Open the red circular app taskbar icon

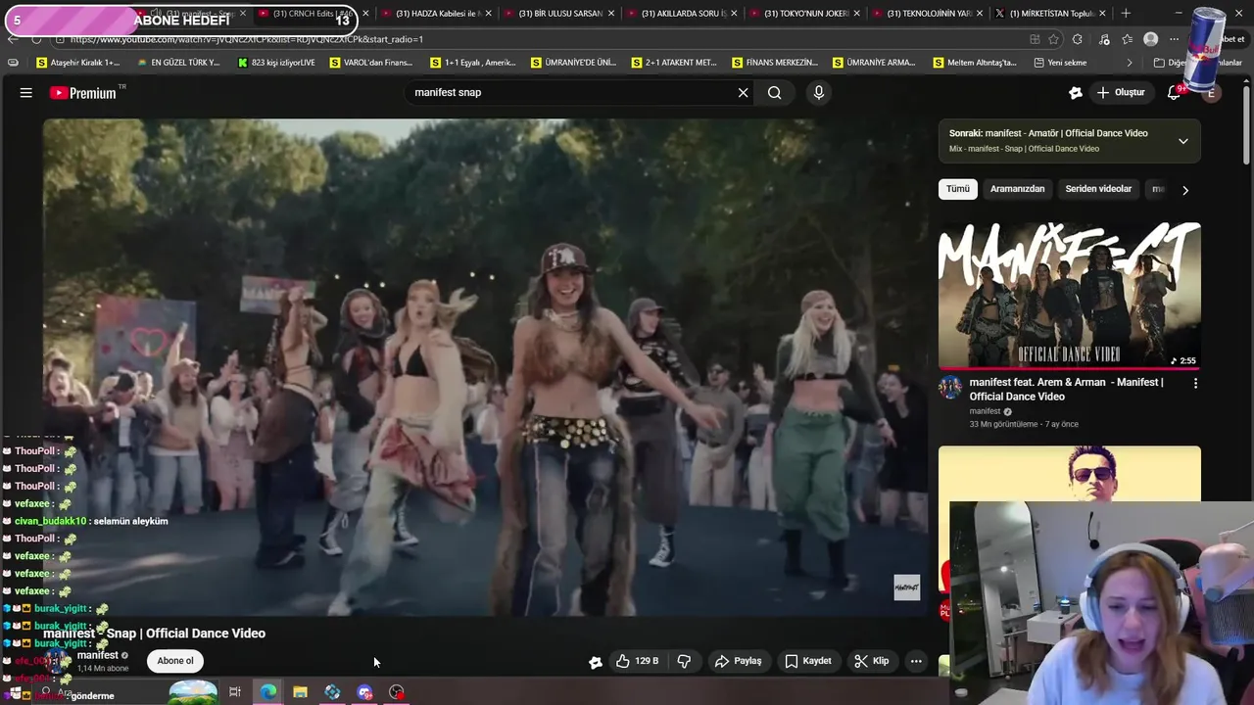(x=397, y=692)
